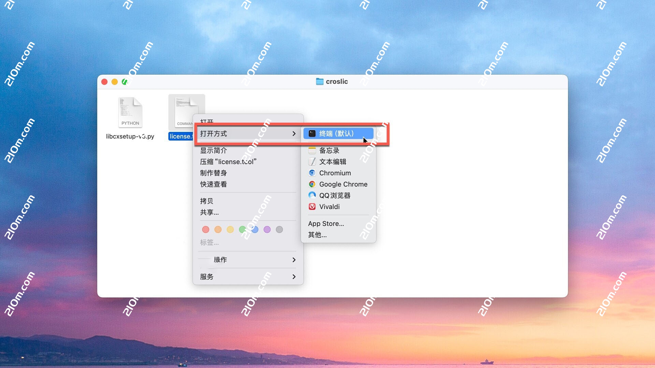This screenshot has width=655, height=368.
Task: Select 备忘录 to open the file
Action: [329, 150]
